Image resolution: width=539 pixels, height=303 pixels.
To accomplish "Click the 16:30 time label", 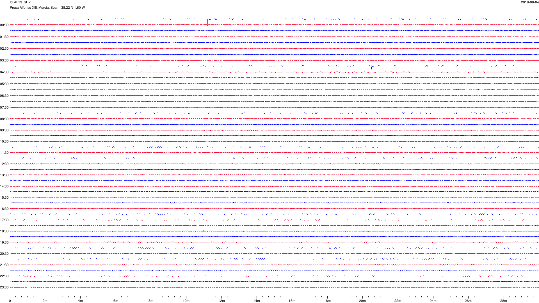I will pyautogui.click(x=4, y=209).
